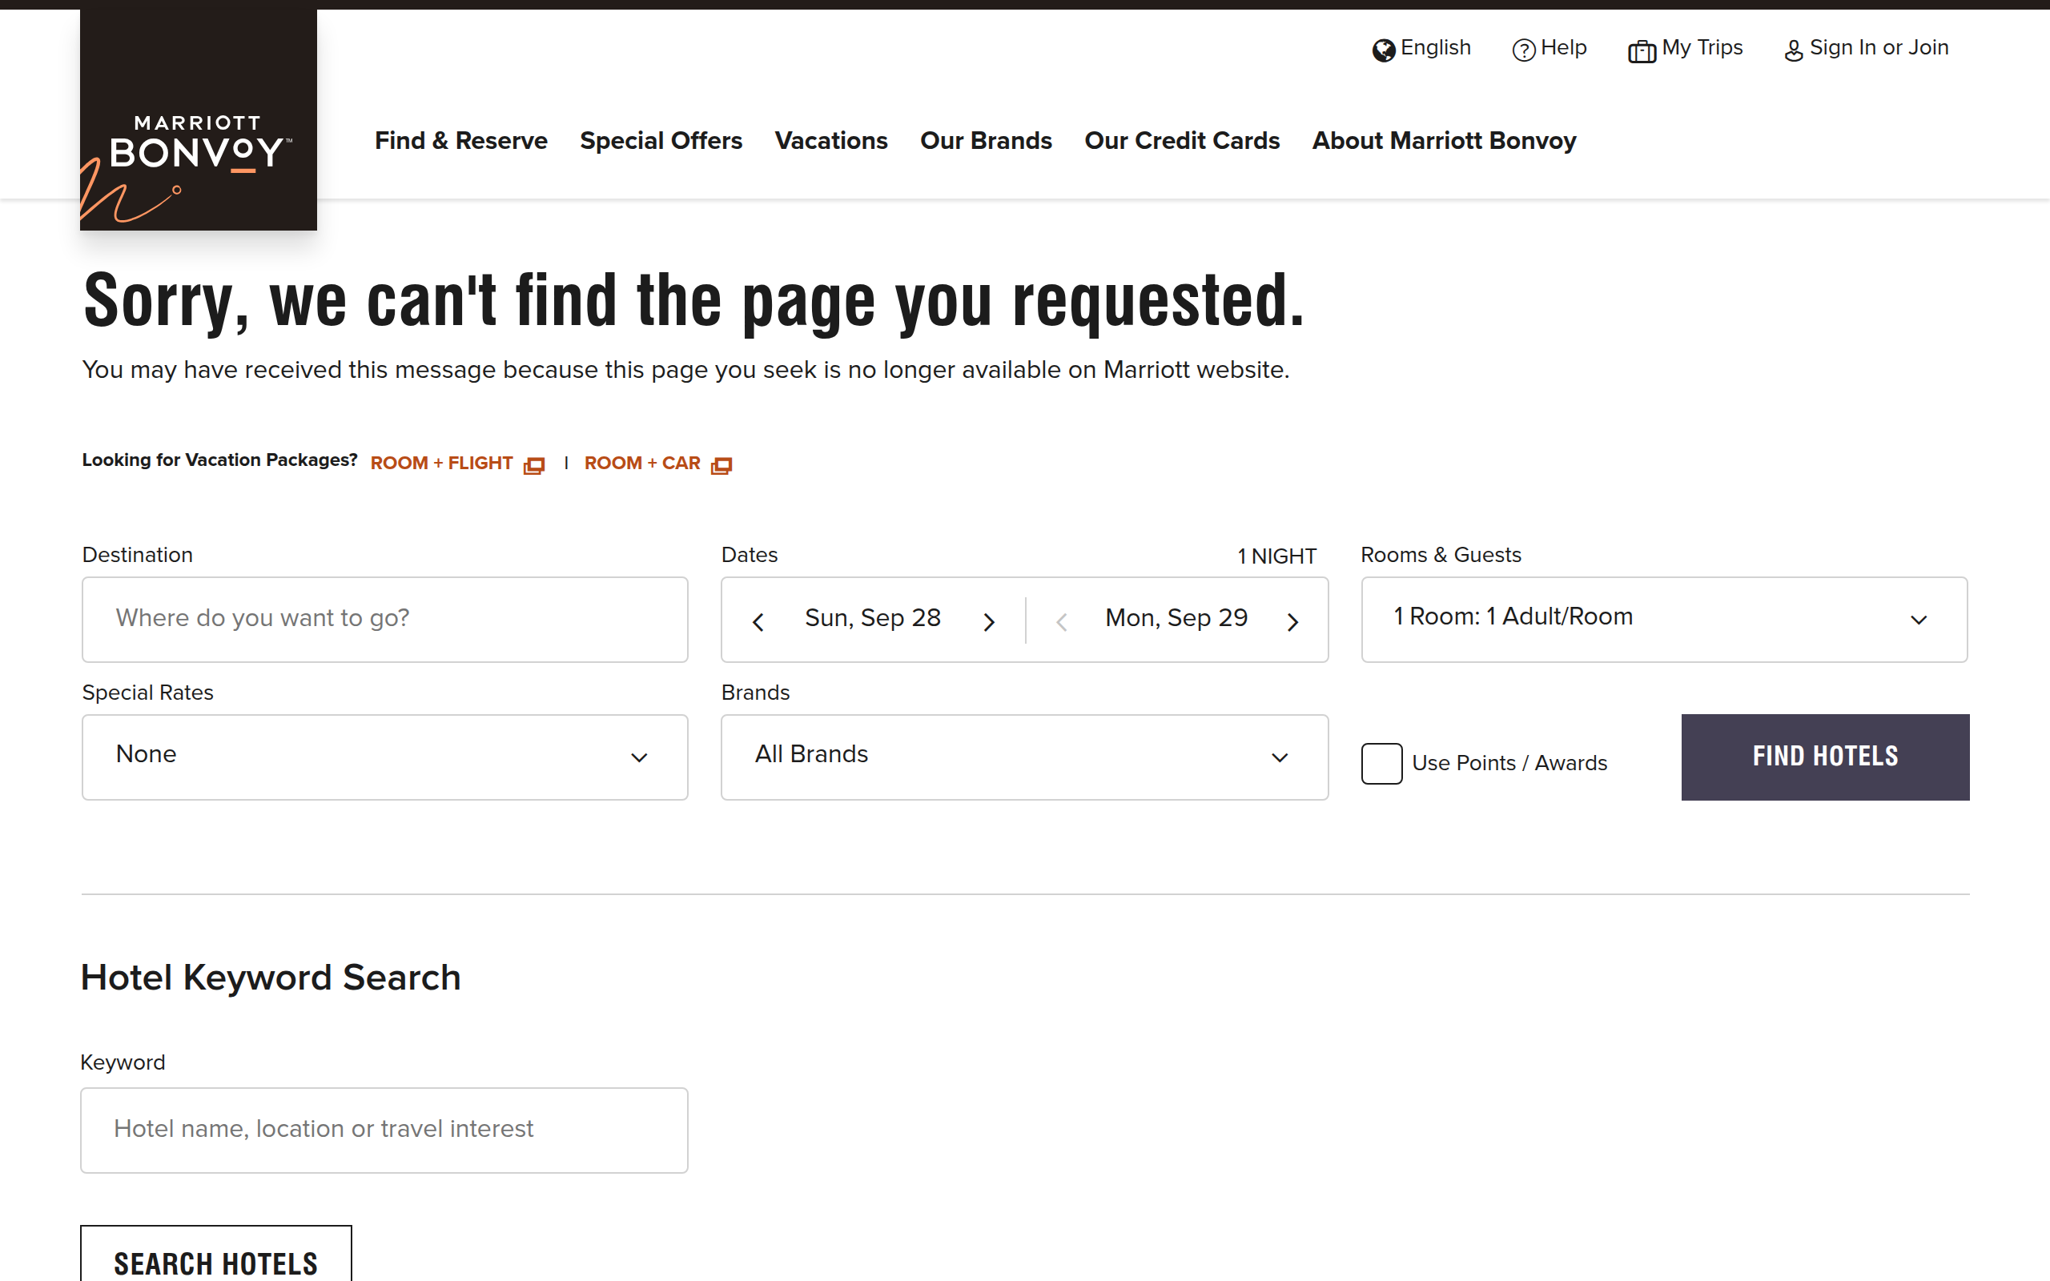Open the Find & Reserve menu

pos(460,141)
